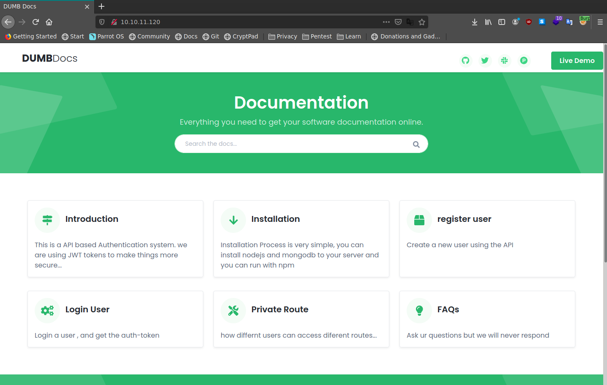
Task: Expand the Learn bookmarks folder
Action: 349,36
